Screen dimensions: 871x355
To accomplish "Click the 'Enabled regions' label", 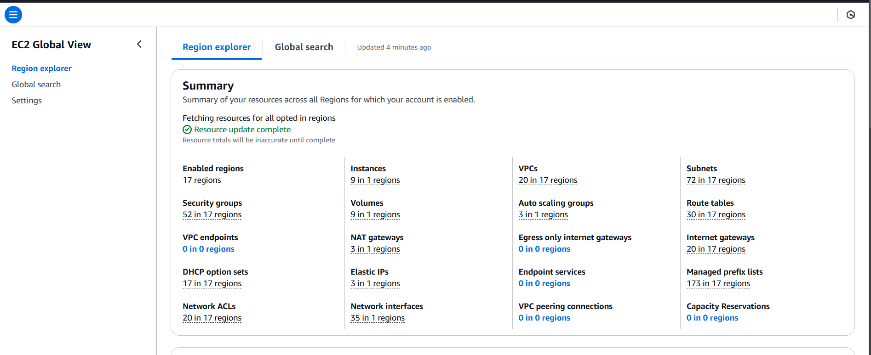I will pyautogui.click(x=213, y=169).
